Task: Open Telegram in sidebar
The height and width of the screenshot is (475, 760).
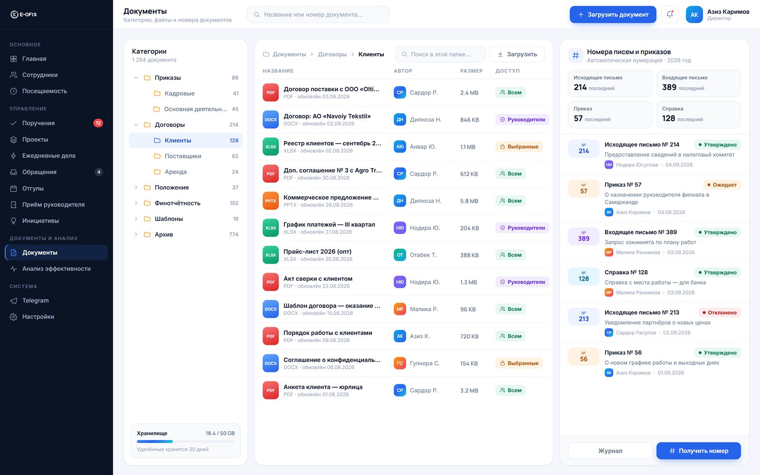Action: 56,301
